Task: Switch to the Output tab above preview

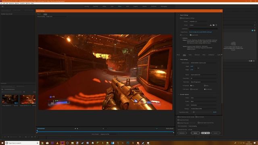Action: point(45,14)
